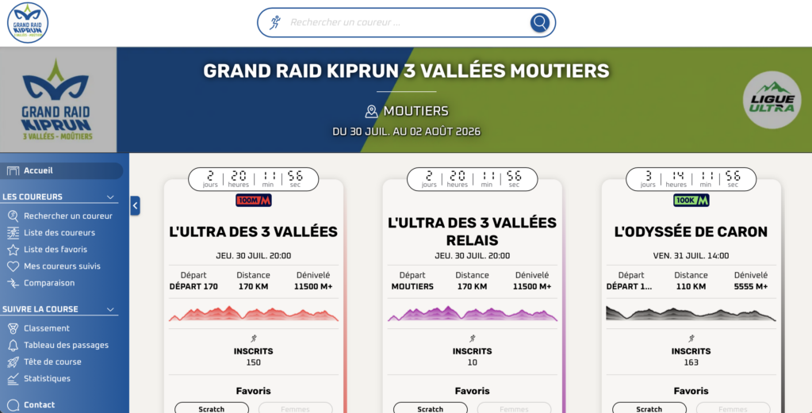
Task: Click the red 100M badge icon
Action: [x=254, y=201]
